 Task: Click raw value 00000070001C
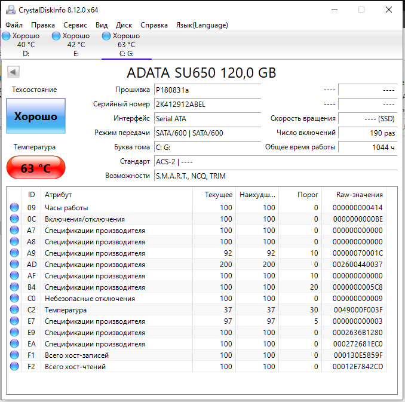pos(358,253)
